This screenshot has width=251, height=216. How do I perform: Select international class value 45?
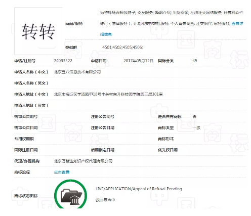coord(195,61)
